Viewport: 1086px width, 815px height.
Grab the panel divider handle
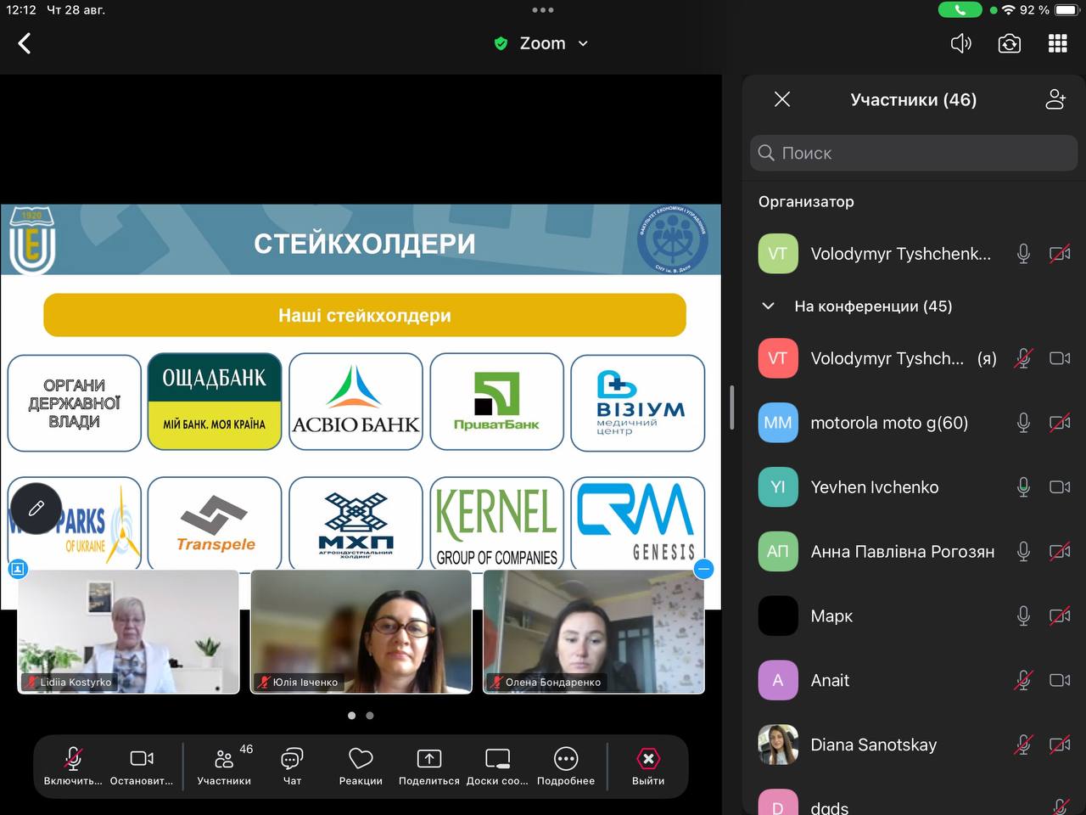pyautogui.click(x=731, y=407)
